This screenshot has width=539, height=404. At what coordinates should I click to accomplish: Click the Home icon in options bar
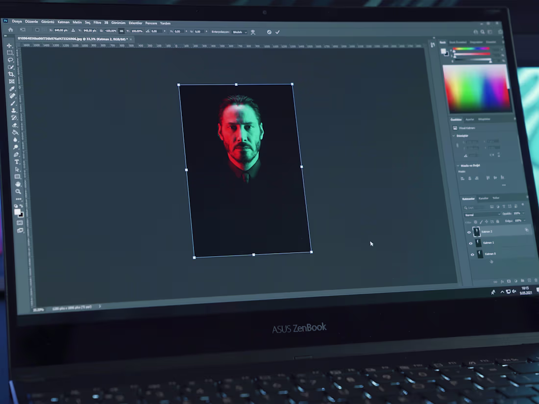11,29
